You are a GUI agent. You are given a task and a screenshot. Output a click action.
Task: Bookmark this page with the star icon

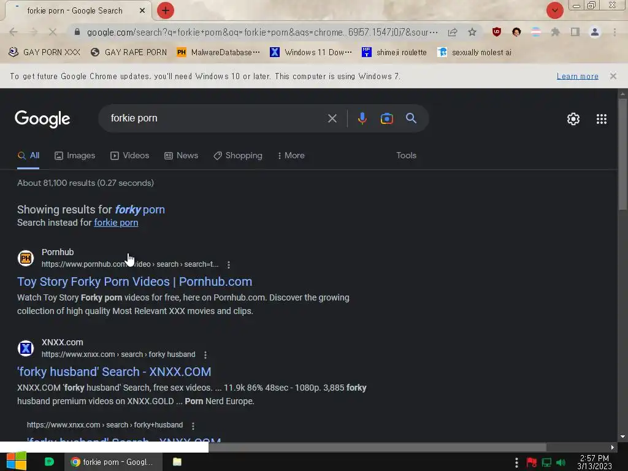point(472,32)
